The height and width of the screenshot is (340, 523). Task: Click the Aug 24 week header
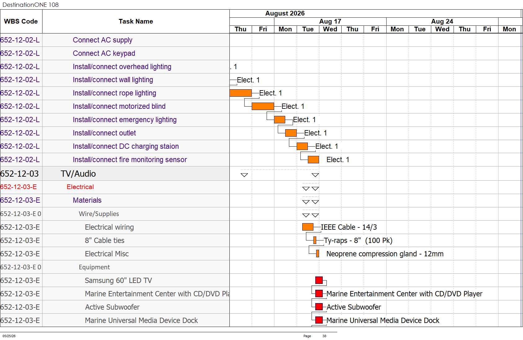pos(442,21)
